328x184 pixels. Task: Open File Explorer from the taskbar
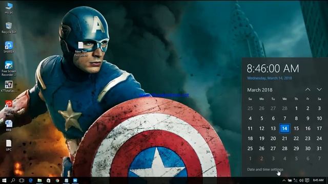click(x=39, y=180)
